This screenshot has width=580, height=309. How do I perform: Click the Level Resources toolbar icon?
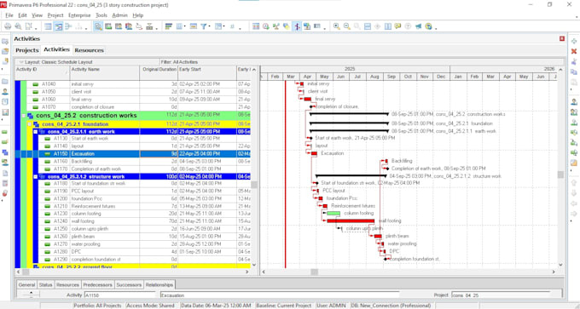[275, 26]
